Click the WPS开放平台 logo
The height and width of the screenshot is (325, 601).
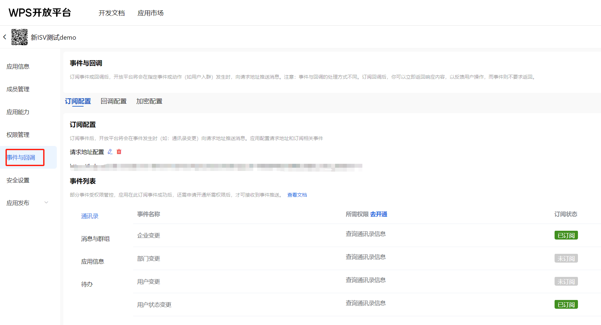(40, 13)
